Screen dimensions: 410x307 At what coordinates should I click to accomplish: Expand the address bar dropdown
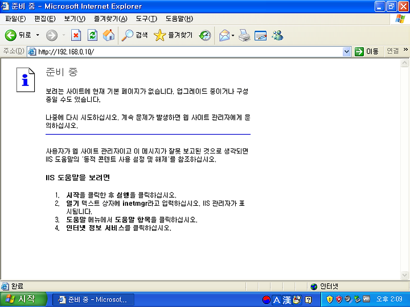click(346, 52)
